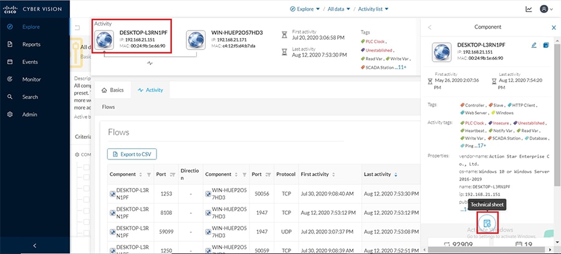The width and height of the screenshot is (561, 254).
Task: Open the All data preset dropdown
Action: (x=339, y=9)
